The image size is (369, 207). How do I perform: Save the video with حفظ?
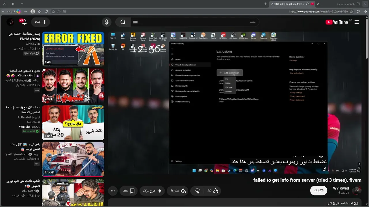tap(129, 191)
